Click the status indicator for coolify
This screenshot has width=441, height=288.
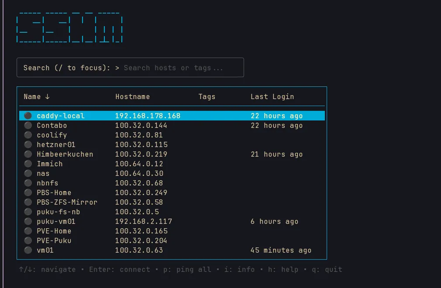coord(28,135)
